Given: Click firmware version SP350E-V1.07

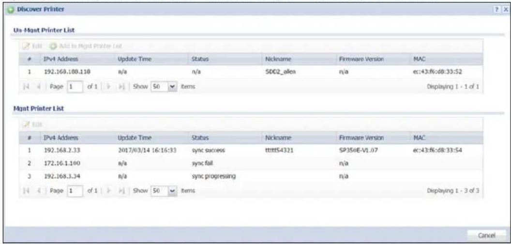Looking at the screenshot, I should [358, 151].
